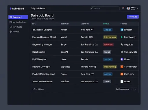The width and height of the screenshot is (148, 110).
Task: Click the DailyBoard lightning bolt logo
Action: (10, 9)
